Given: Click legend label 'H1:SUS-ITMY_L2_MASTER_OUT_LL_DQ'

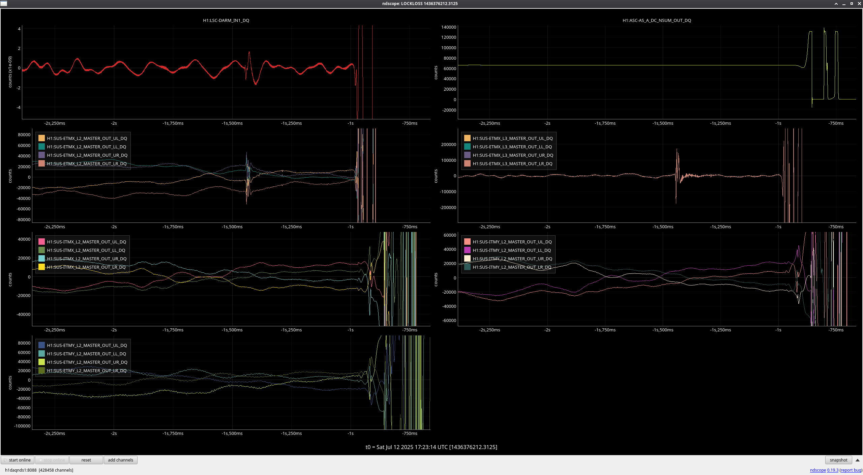Looking at the screenshot, I should pyautogui.click(x=512, y=250).
